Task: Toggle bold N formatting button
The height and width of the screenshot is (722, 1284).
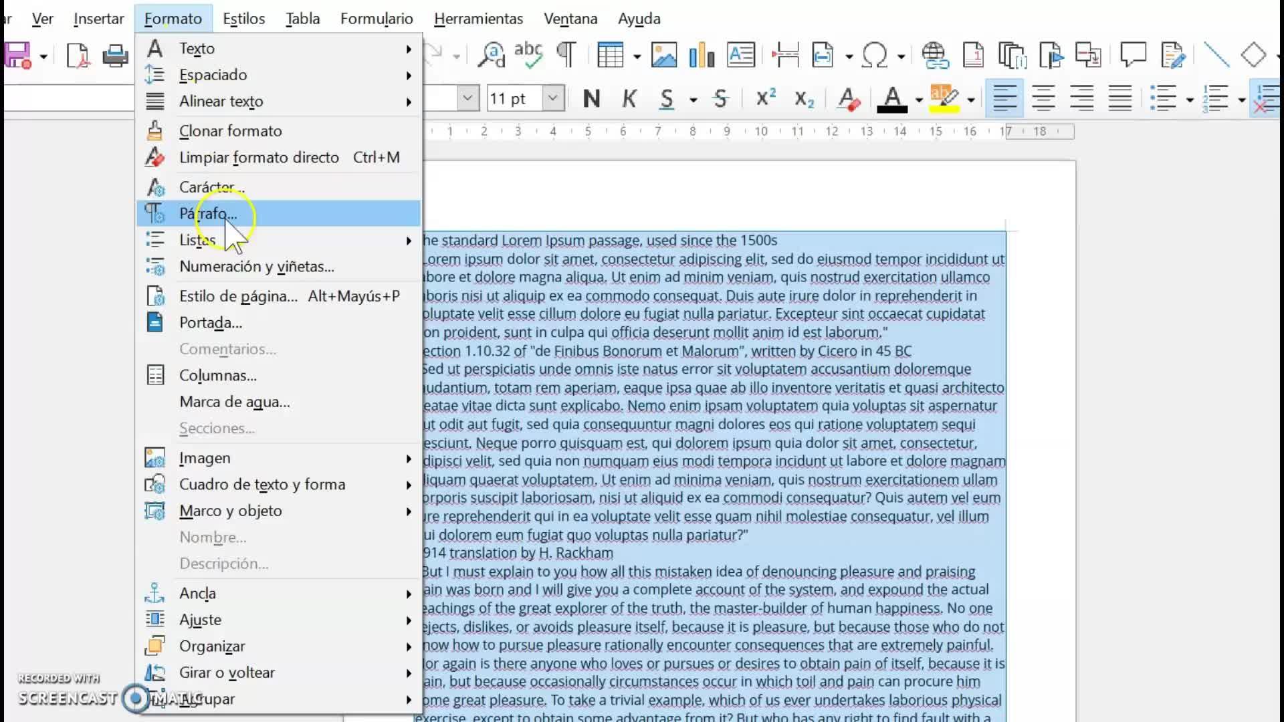Action: click(x=591, y=99)
